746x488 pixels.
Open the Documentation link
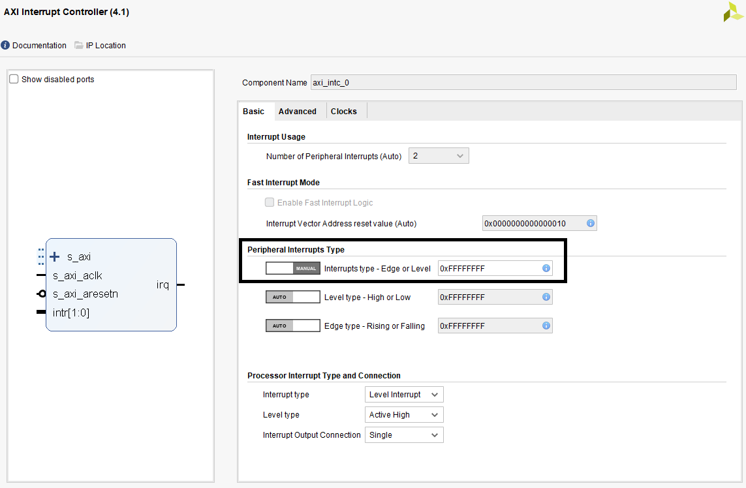click(x=39, y=45)
